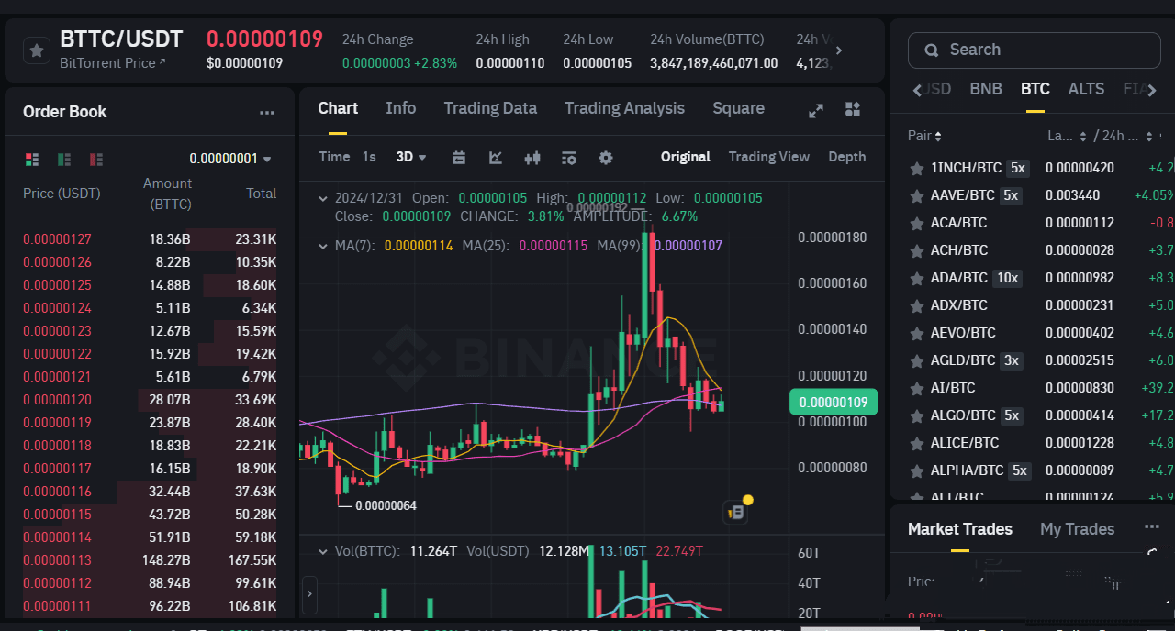The width and height of the screenshot is (1175, 631).
Task: Open the Square tab
Action: pyautogui.click(x=738, y=108)
